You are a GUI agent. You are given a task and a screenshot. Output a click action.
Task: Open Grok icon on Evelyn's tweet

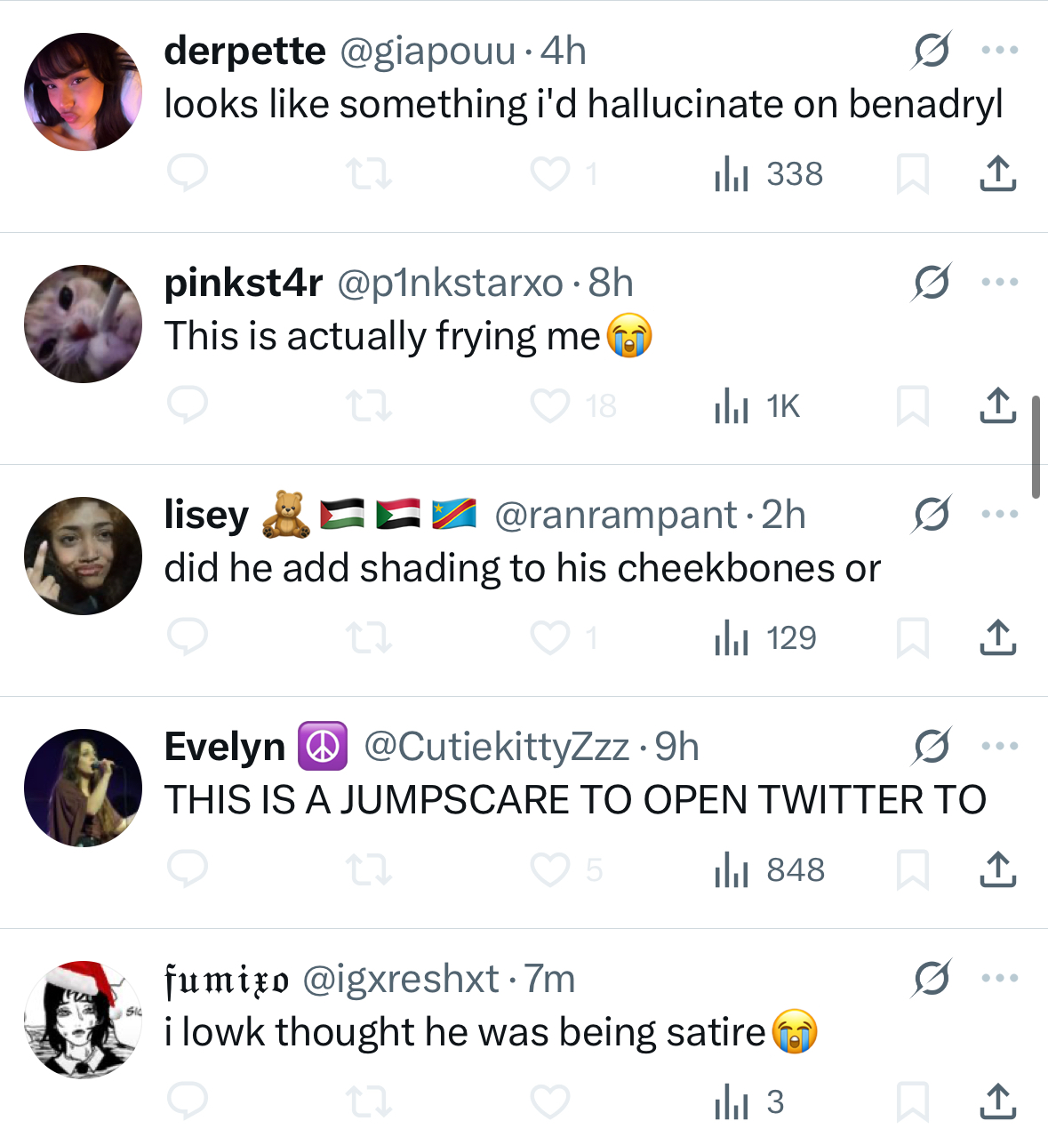[x=931, y=747]
